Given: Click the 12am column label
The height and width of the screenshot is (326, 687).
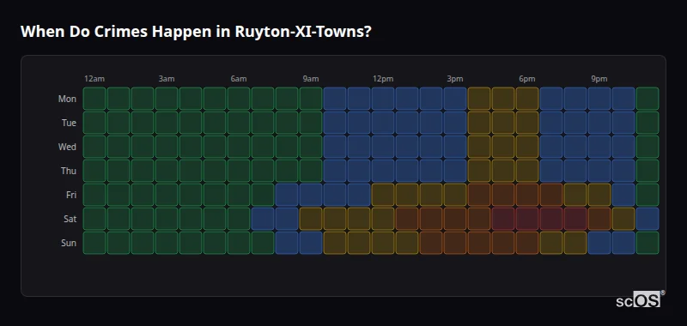Looking at the screenshot, I should [94, 79].
